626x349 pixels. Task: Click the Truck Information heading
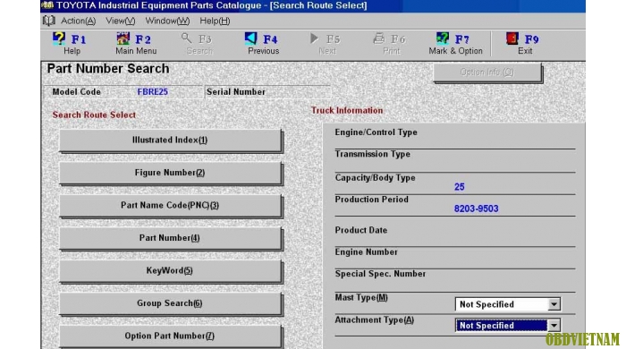point(347,111)
